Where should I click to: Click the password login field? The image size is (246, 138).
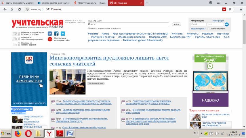click(216, 24)
